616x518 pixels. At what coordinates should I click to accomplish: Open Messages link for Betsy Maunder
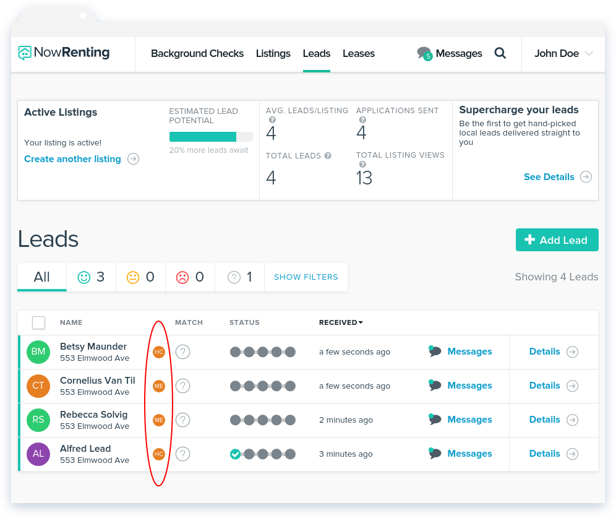point(470,352)
